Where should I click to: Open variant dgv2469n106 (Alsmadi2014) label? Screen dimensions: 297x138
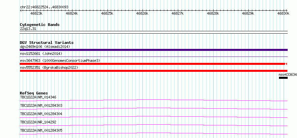click(x=45, y=47)
